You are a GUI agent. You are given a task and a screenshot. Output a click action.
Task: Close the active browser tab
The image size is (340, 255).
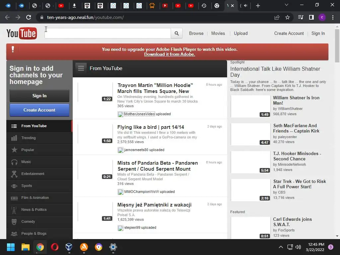tap(232, 6)
